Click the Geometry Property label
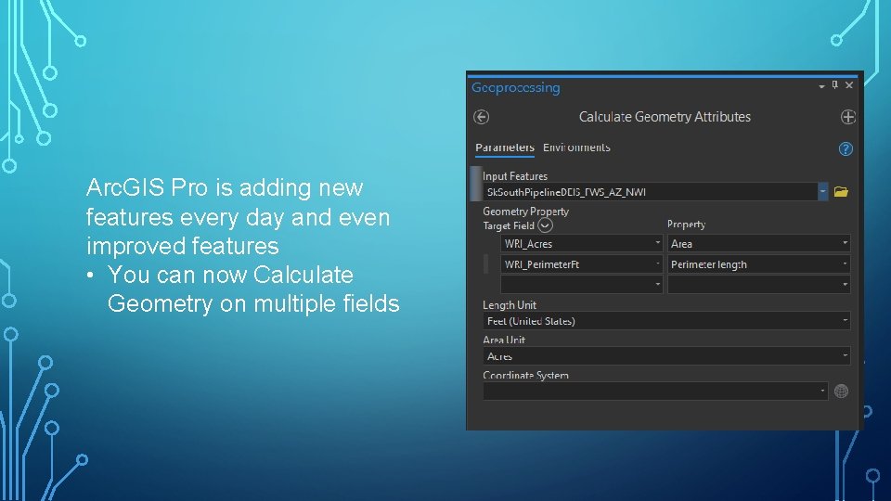The image size is (891, 501). coord(525,212)
